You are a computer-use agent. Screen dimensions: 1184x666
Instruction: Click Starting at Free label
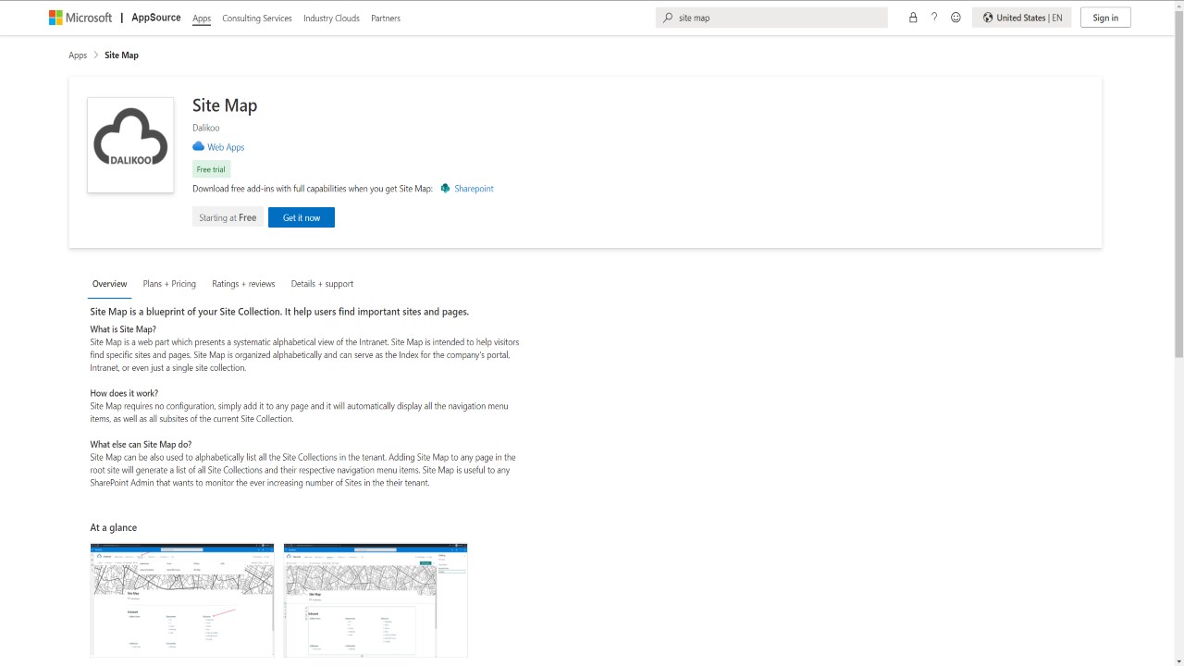pyautogui.click(x=228, y=217)
